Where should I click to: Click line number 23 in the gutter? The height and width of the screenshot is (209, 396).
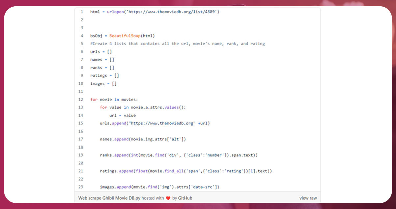tap(81, 187)
